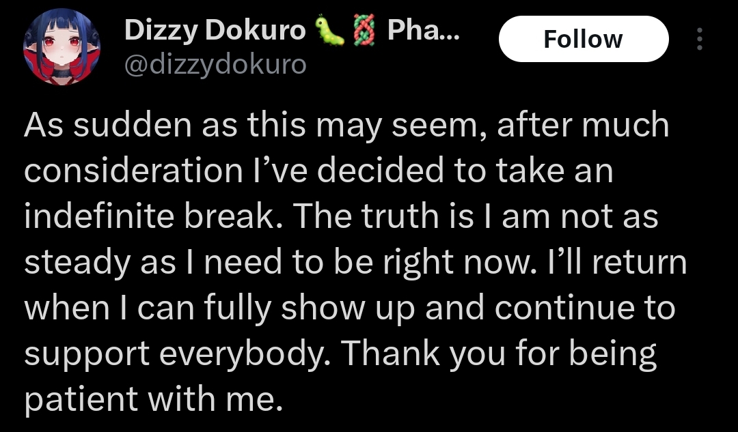
Task: Click the phrase "after much" in first line
Action: pos(583,125)
